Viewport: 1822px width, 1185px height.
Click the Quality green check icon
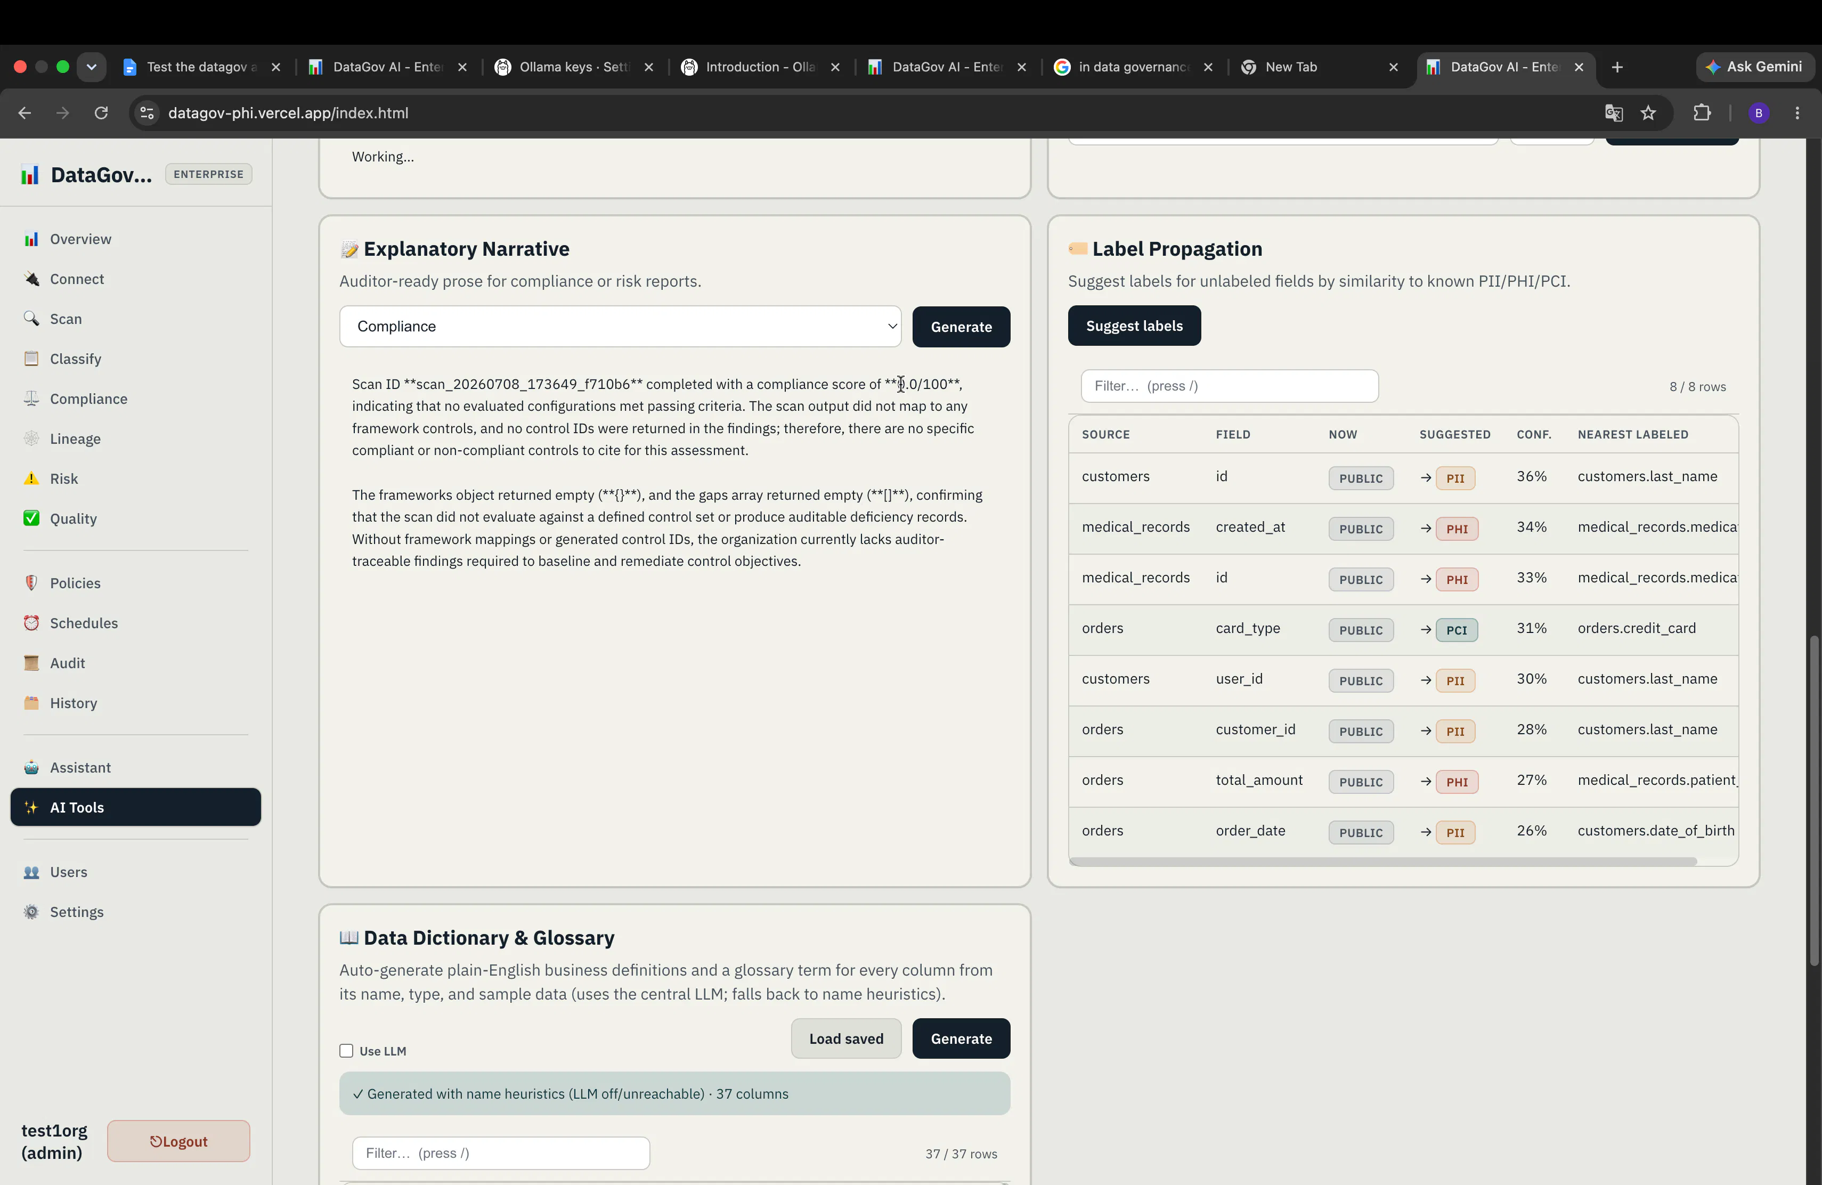click(x=31, y=518)
